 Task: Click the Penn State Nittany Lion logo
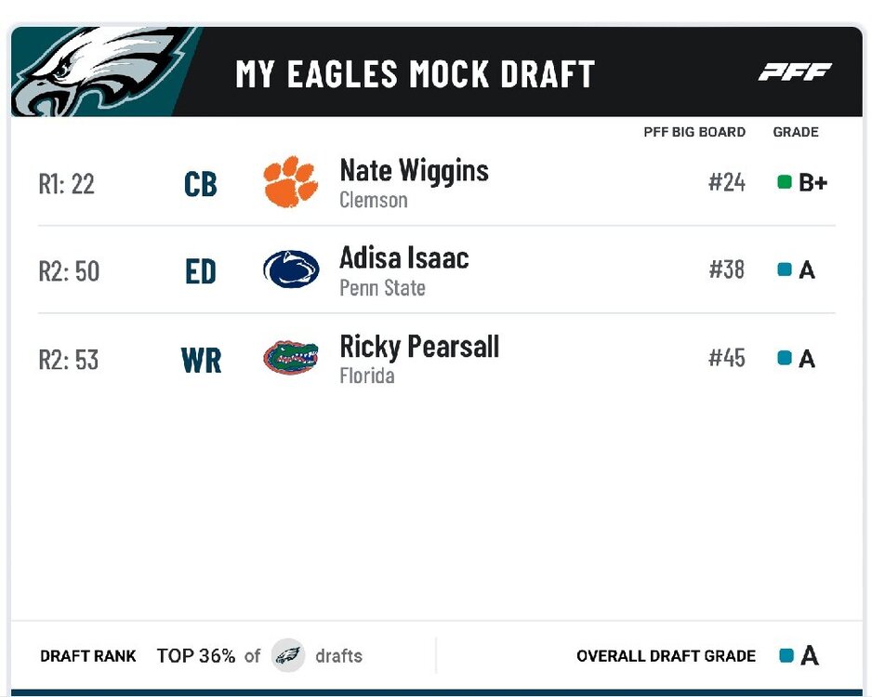[291, 270]
